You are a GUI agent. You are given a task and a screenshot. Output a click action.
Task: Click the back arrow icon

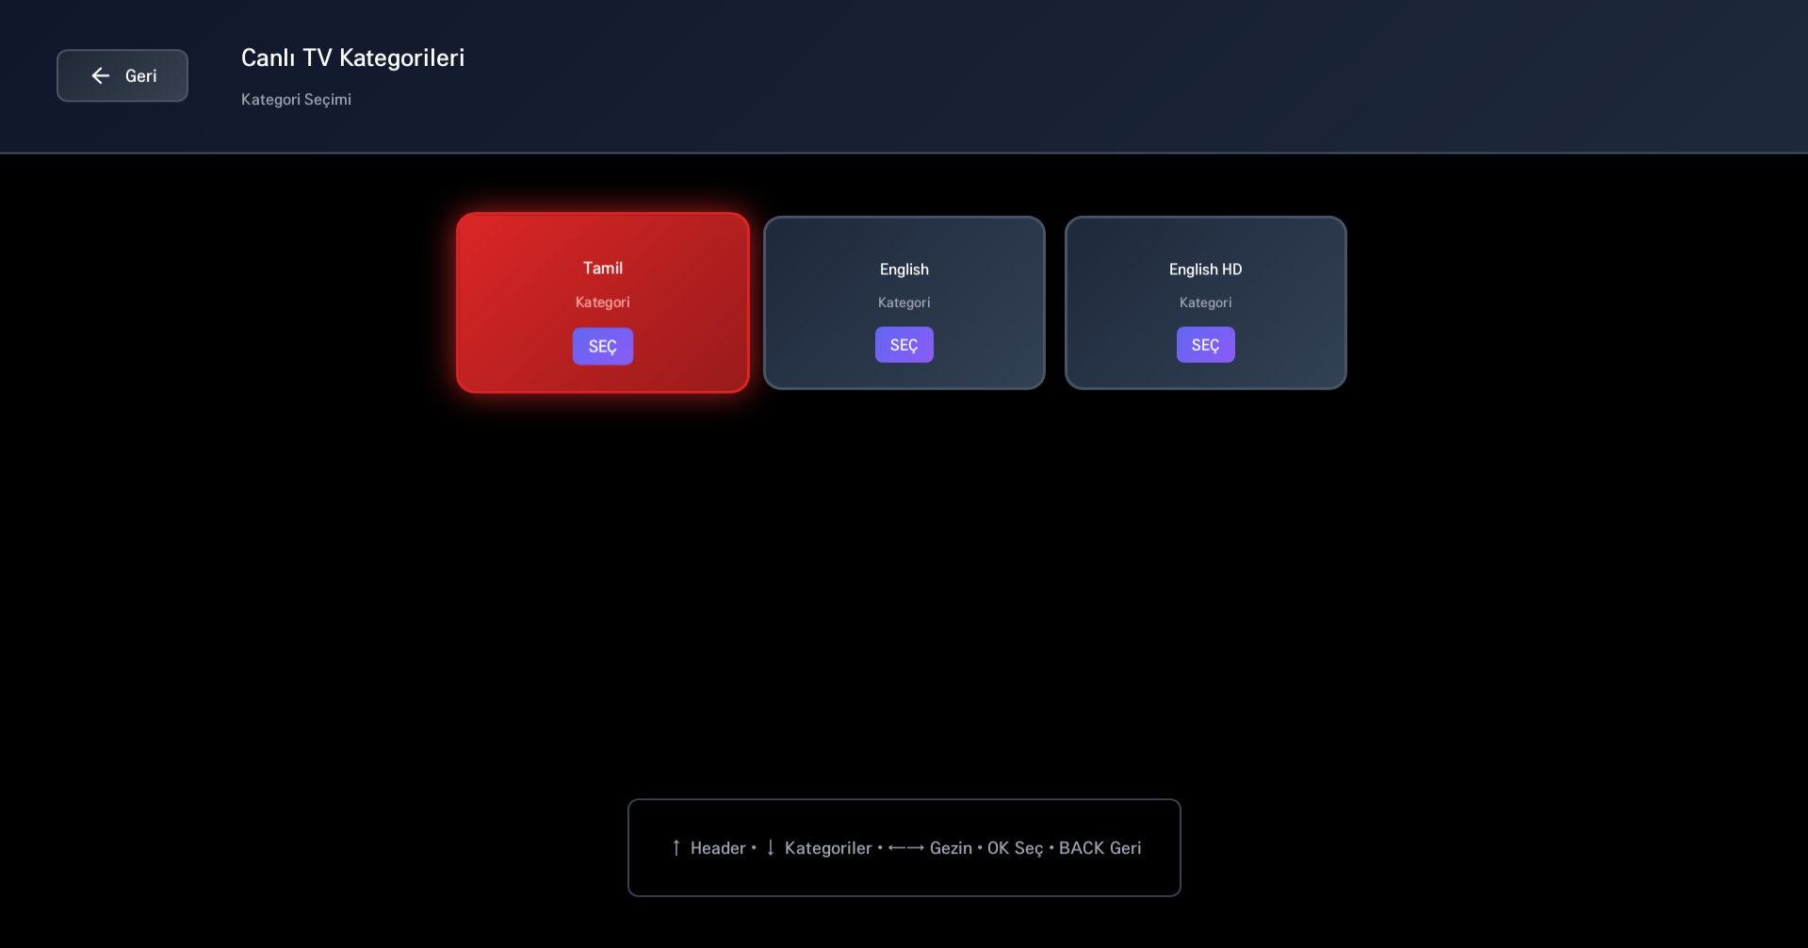[x=100, y=75]
